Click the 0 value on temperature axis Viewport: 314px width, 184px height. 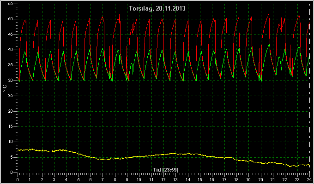pyautogui.click(x=12, y=172)
